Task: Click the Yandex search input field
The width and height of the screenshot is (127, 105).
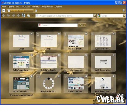Action: pyautogui.click(x=58, y=25)
